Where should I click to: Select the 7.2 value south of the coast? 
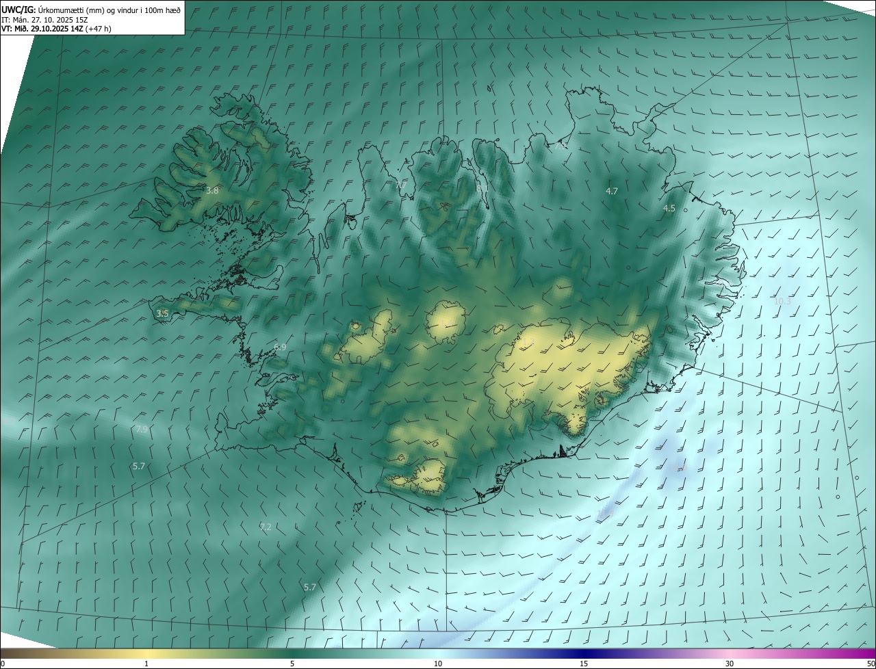click(x=266, y=527)
